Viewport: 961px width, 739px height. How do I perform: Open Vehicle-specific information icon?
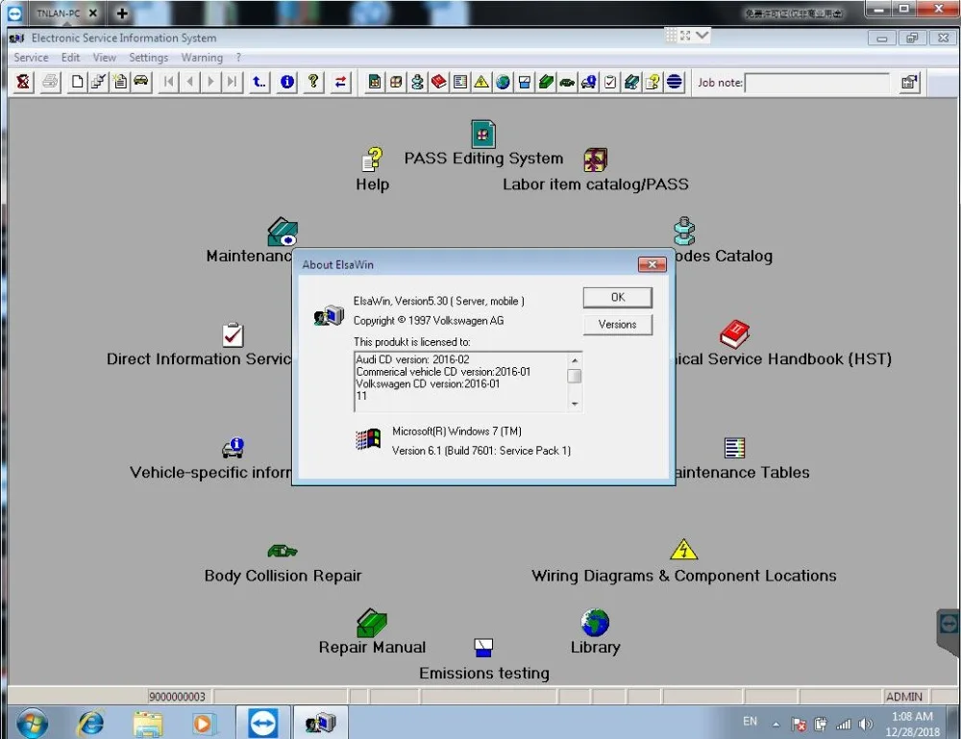[x=234, y=448]
